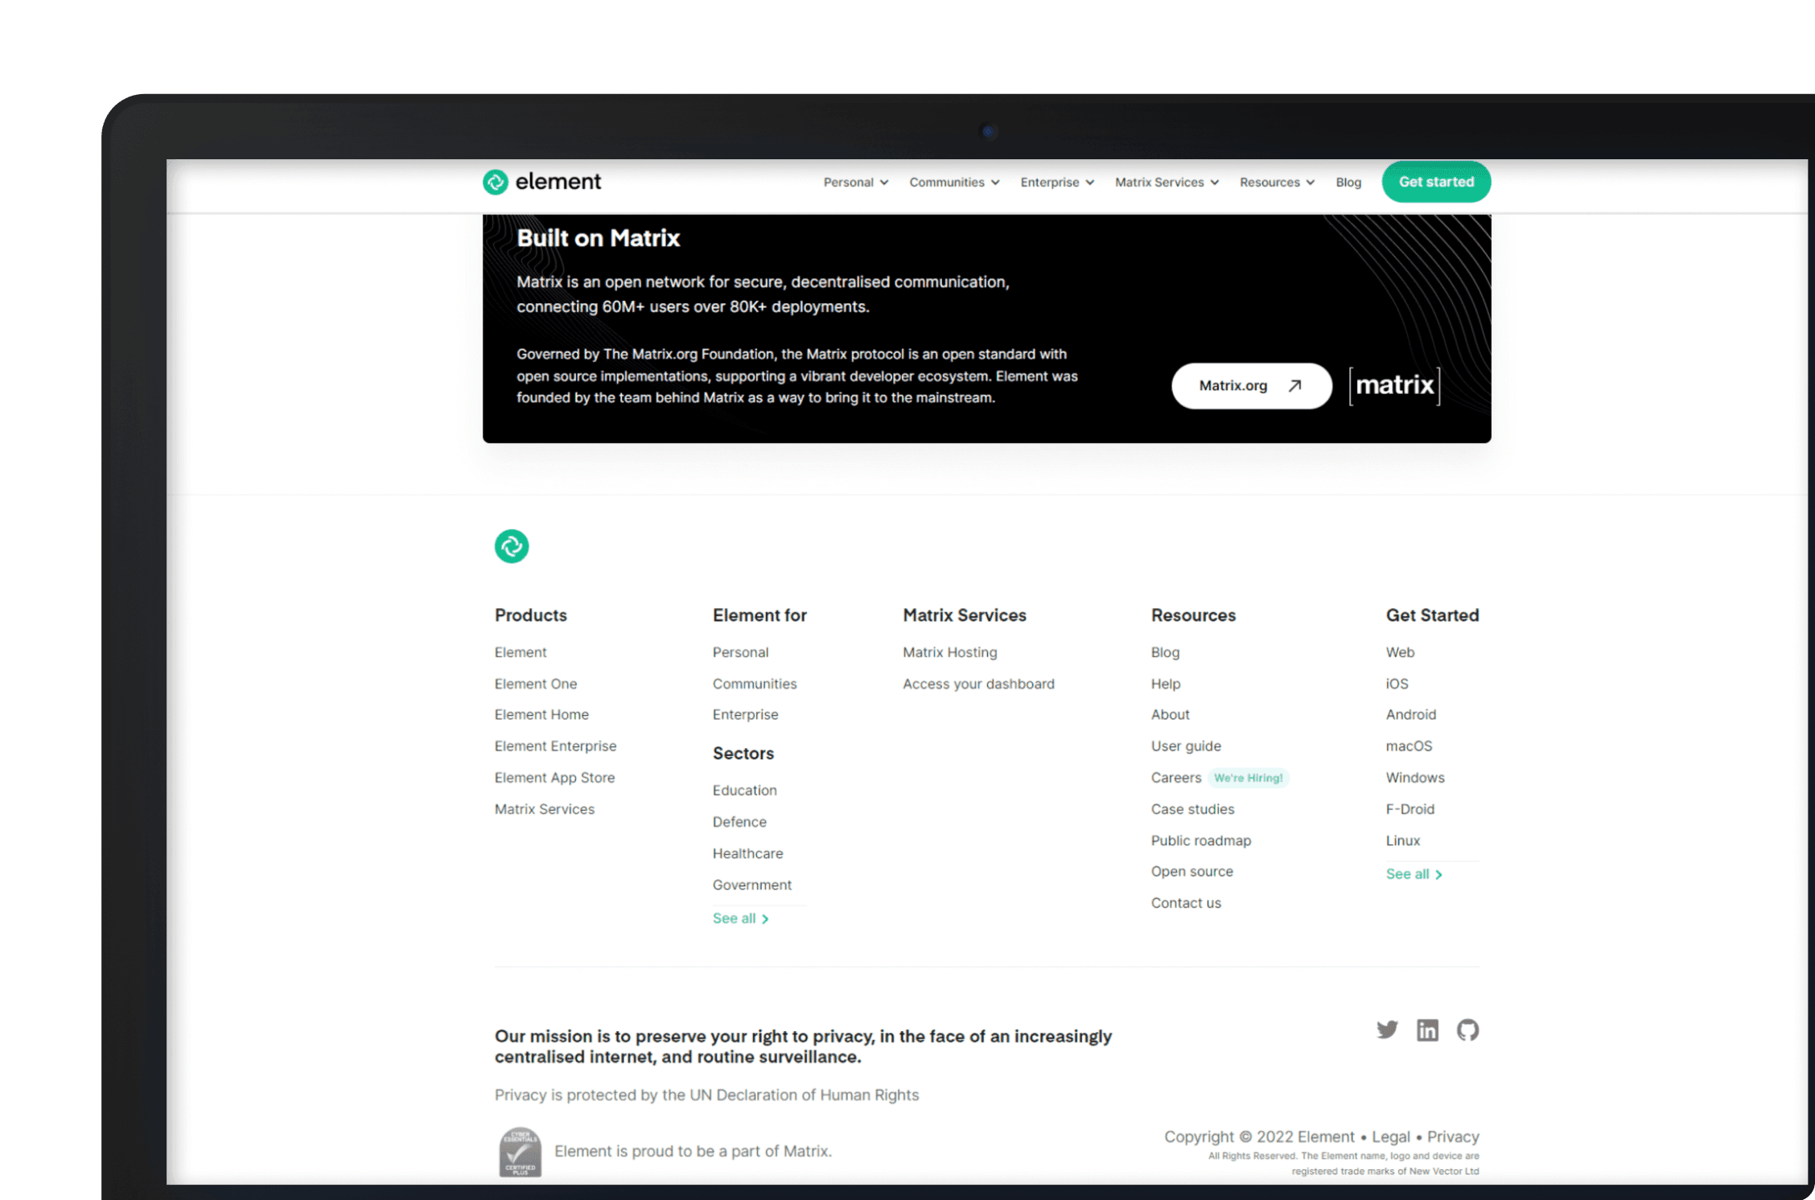Expand the Personal nav dropdown
The width and height of the screenshot is (1815, 1200).
tap(855, 183)
